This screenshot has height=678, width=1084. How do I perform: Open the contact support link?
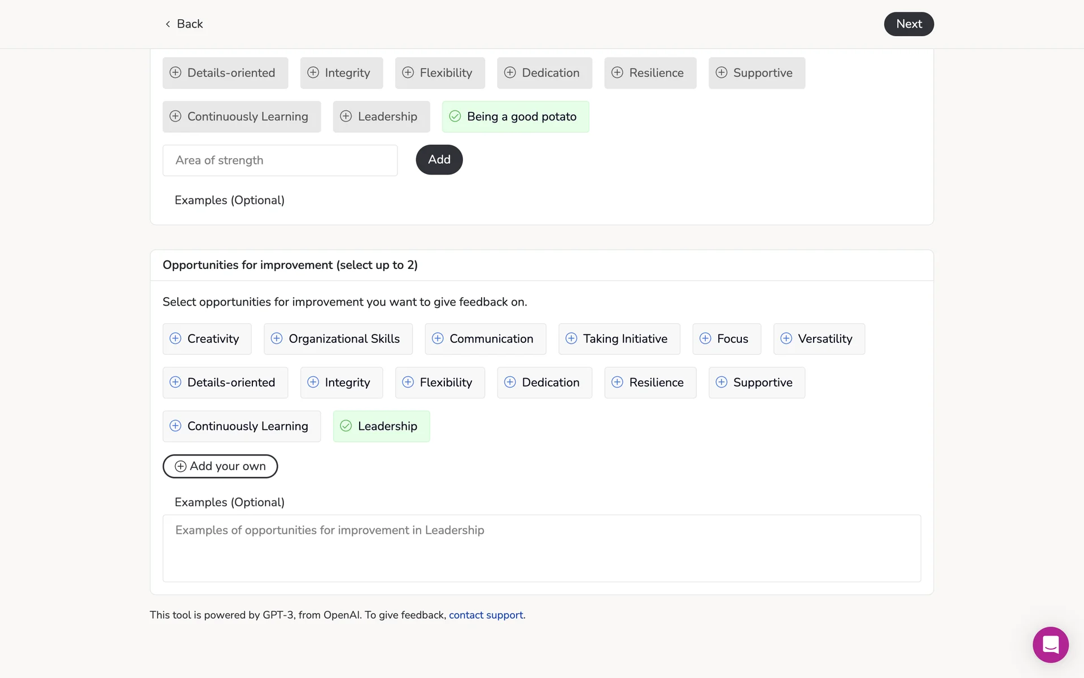486,615
